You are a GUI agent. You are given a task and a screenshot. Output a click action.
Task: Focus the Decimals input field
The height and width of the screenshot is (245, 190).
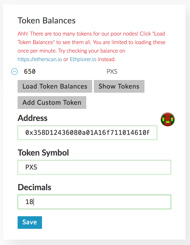point(94,202)
